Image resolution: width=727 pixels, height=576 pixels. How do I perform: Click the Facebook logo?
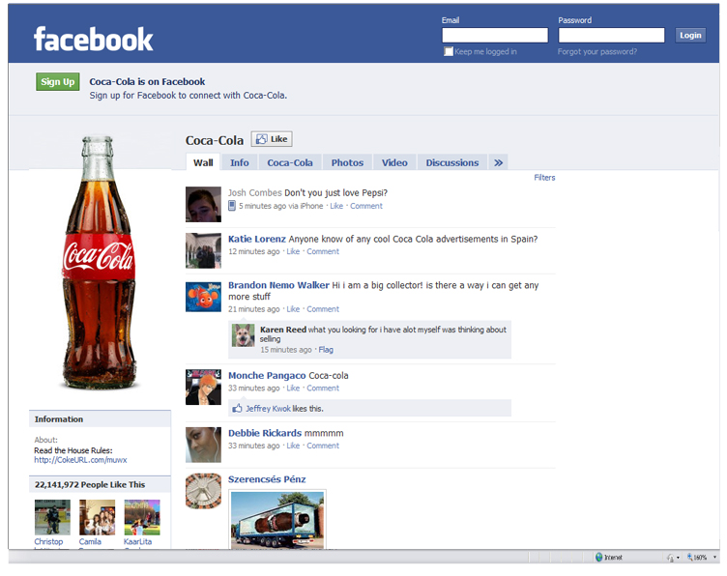point(93,39)
